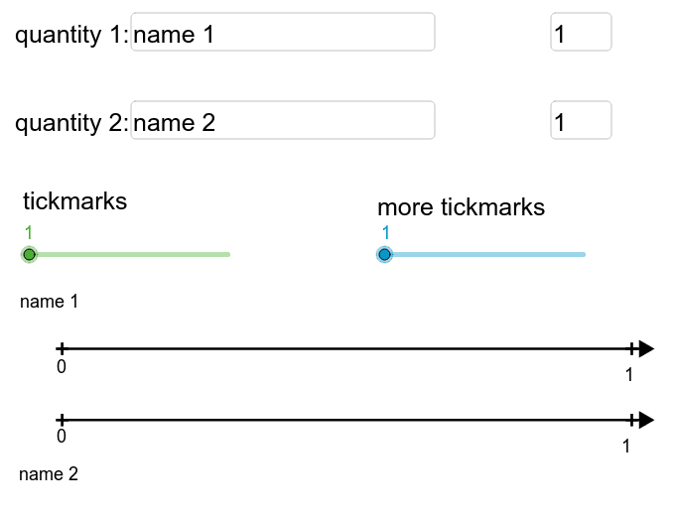Click the "name 2" label below the number line
Screen dimensions: 675x516
[x=49, y=474]
